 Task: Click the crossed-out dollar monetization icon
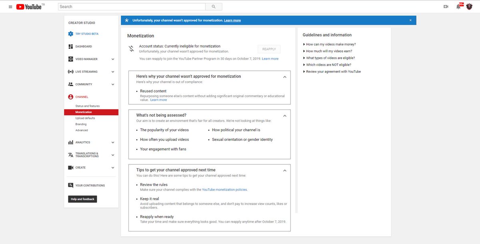point(131,49)
